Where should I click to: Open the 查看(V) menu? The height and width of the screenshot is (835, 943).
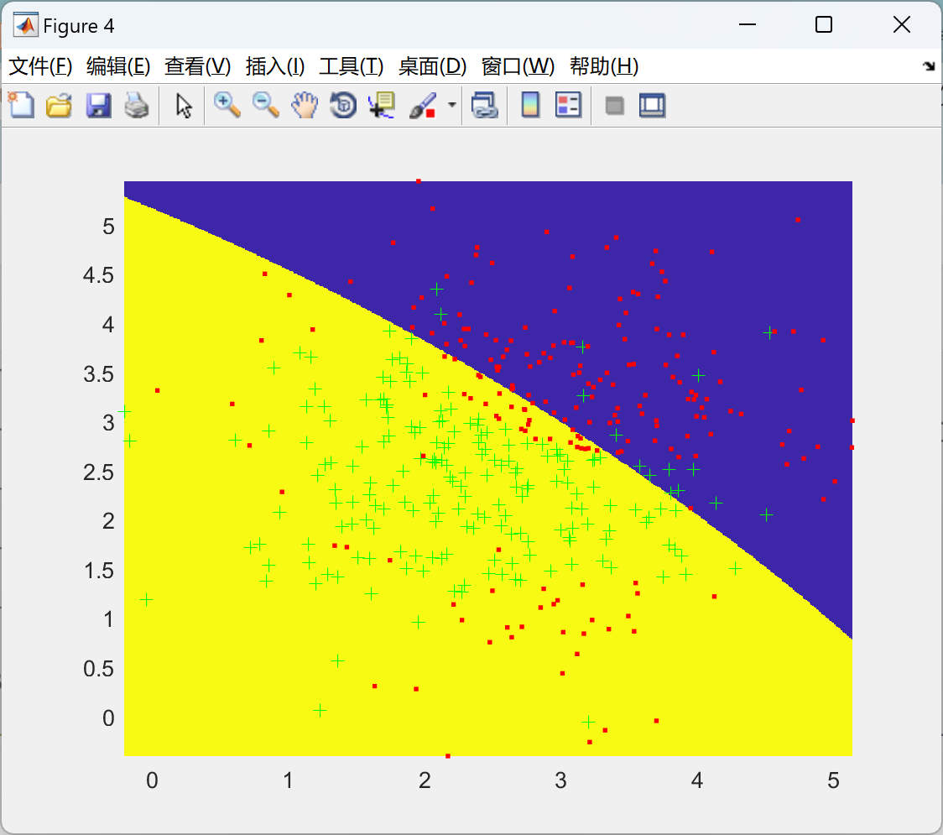[198, 66]
